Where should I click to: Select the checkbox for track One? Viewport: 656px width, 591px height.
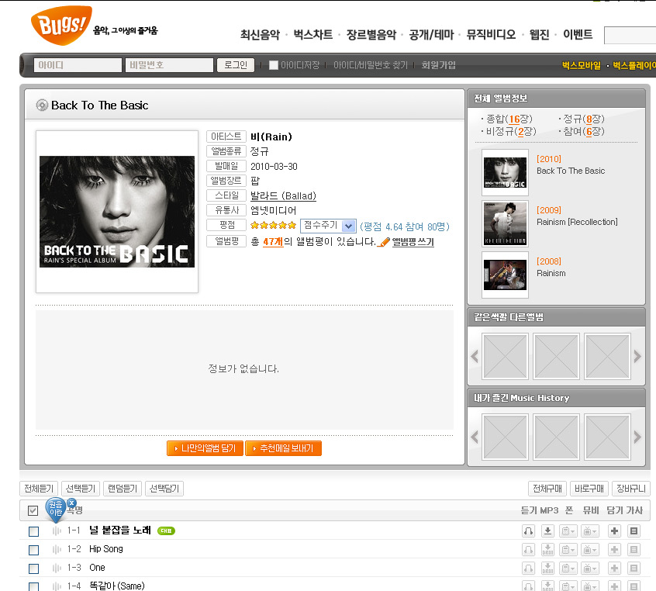[33, 569]
